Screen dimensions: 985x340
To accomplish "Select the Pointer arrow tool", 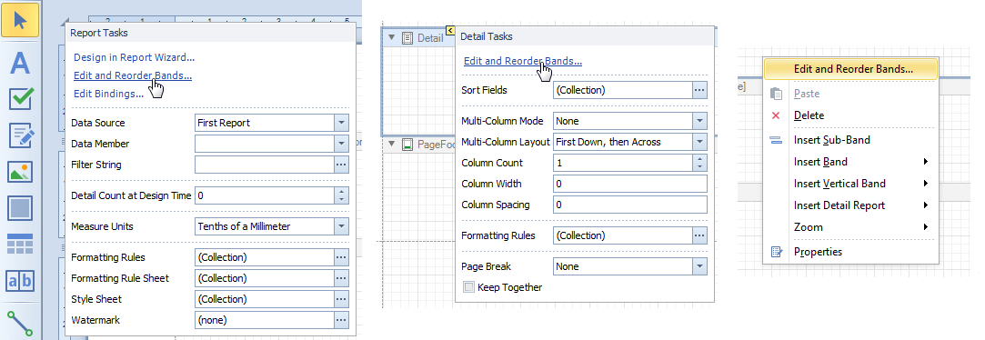I will 20,20.
